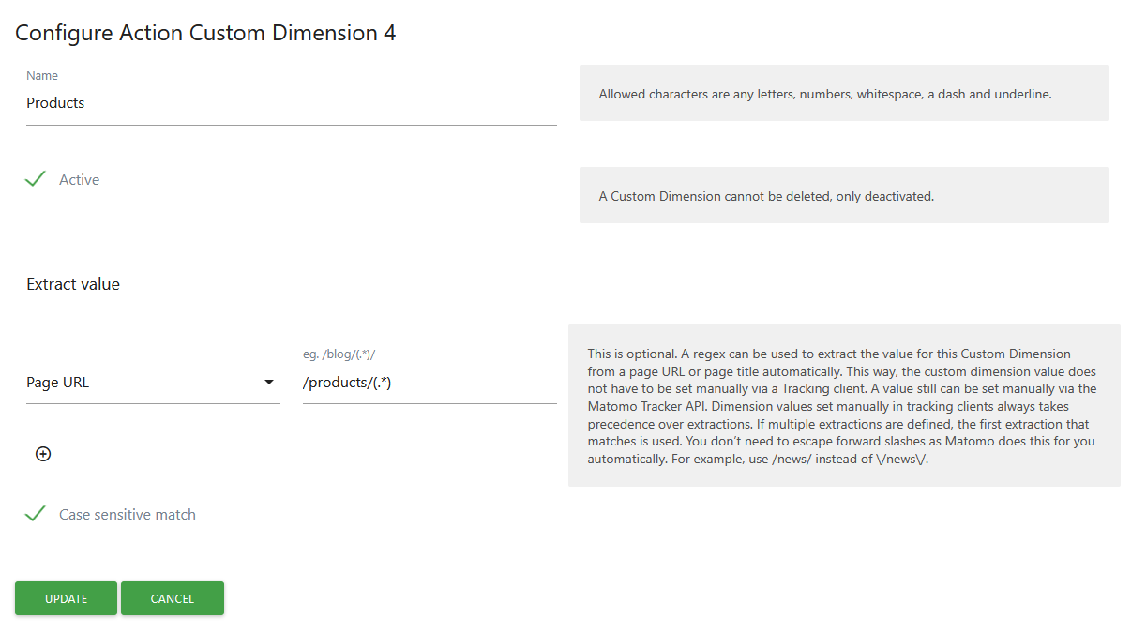Screen dimensions: 1131x633
Task: Click the "cannot be deleted" help note
Action: 766,197
